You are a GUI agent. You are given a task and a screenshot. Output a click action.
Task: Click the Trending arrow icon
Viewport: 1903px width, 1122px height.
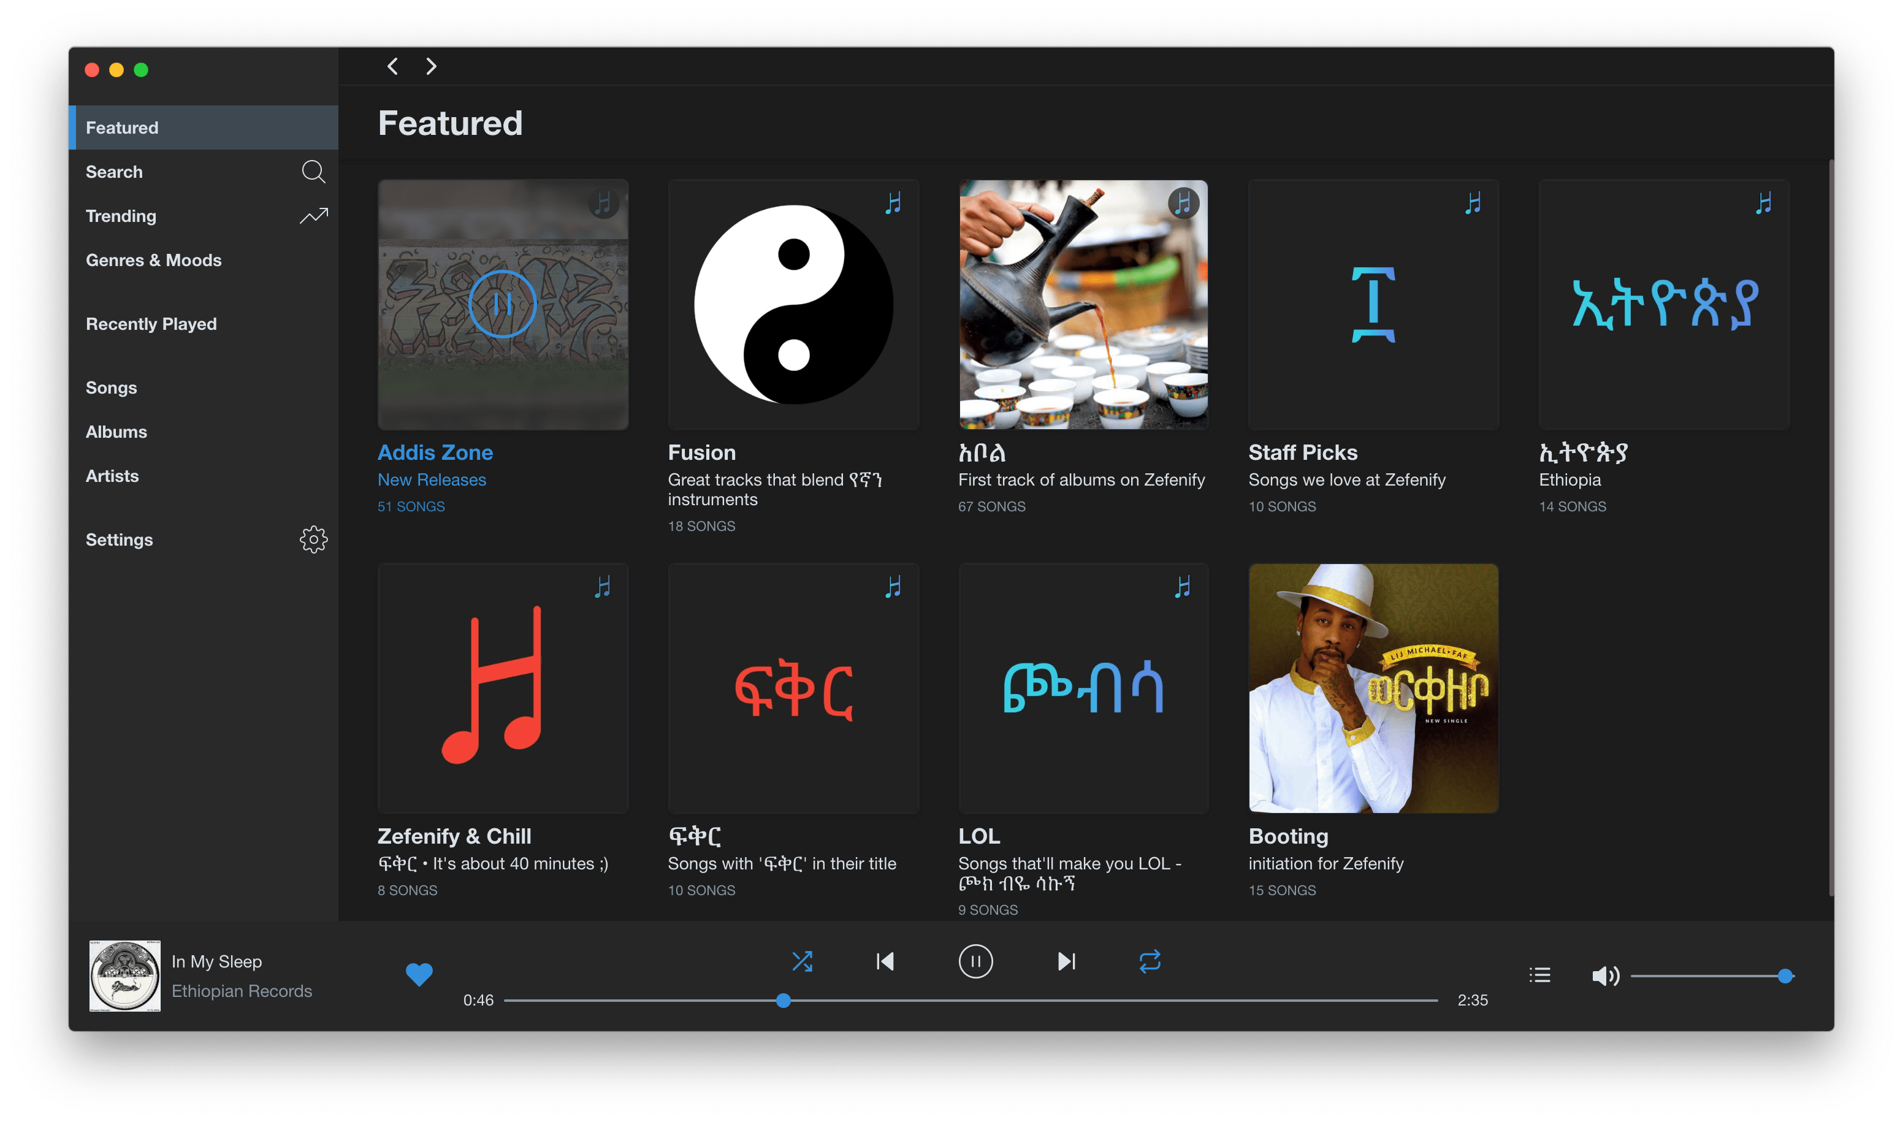point(313,216)
